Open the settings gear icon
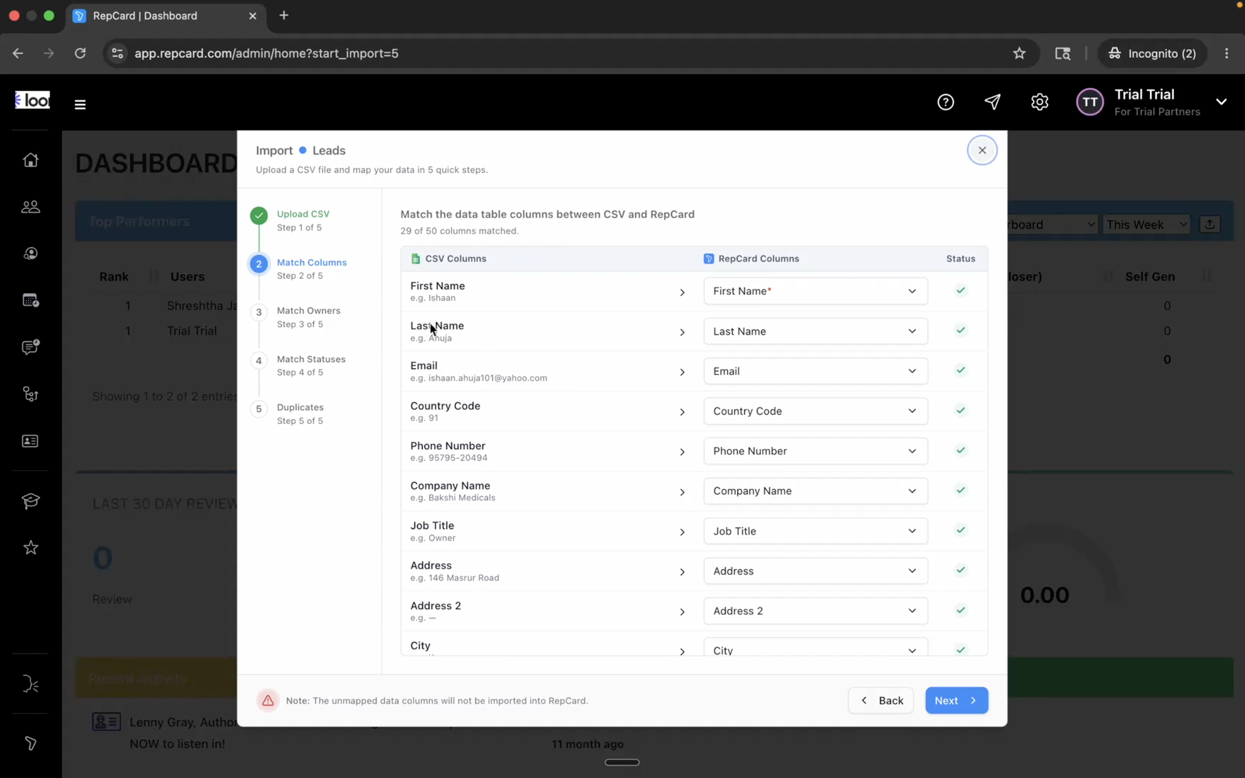This screenshot has width=1245, height=778. tap(1040, 102)
